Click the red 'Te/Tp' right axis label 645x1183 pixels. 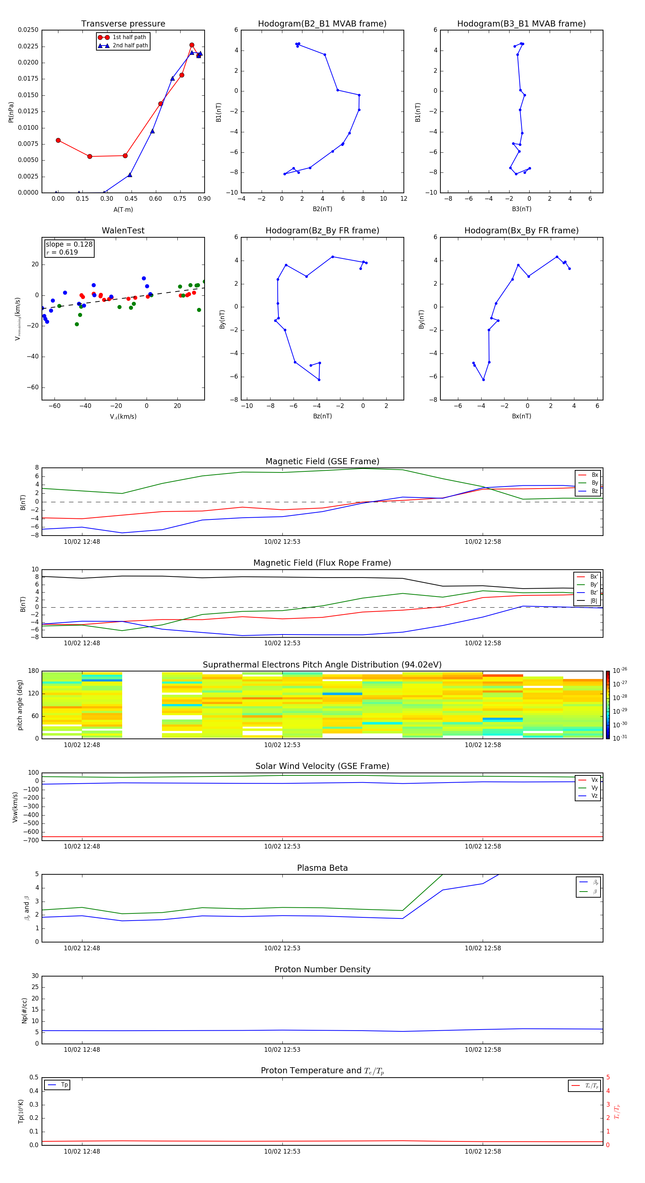point(617,1111)
